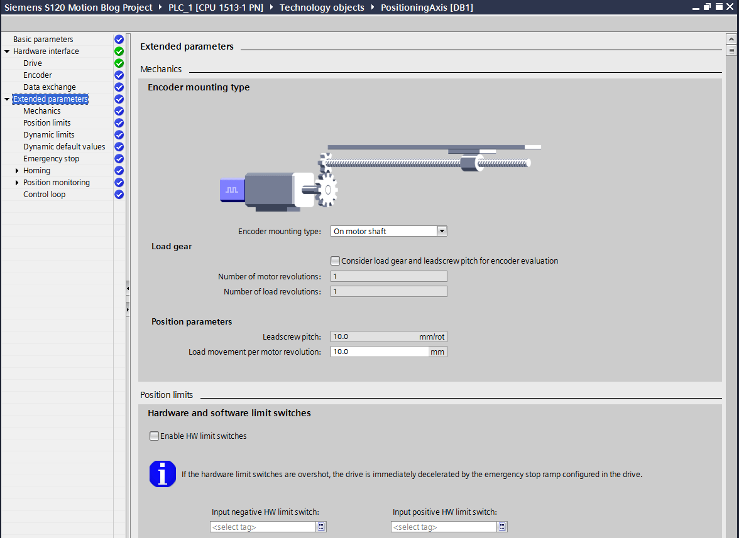Click the Input negative HW limit switch field
The width and height of the screenshot is (739, 538).
click(263, 527)
